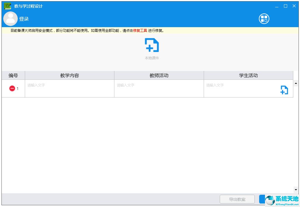Select the 教学内容 column header
Viewport: 300px width, 207px height.
pos(69,75)
